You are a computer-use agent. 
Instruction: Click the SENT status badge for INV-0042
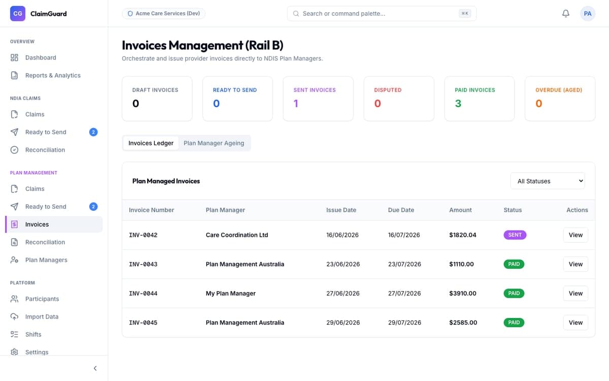pyautogui.click(x=515, y=235)
